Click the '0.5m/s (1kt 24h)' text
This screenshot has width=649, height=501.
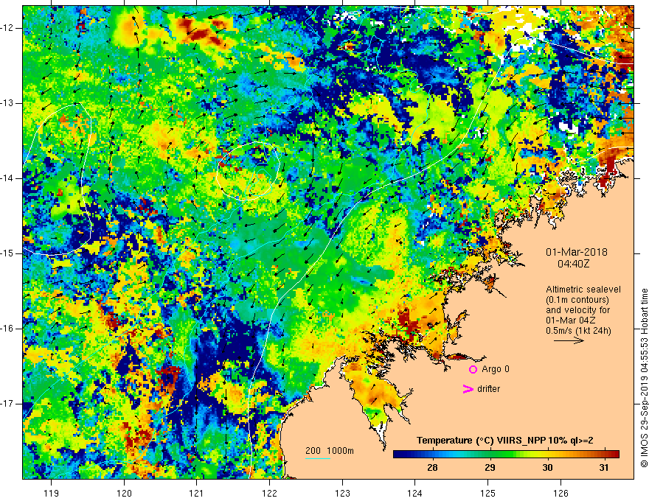(x=578, y=331)
